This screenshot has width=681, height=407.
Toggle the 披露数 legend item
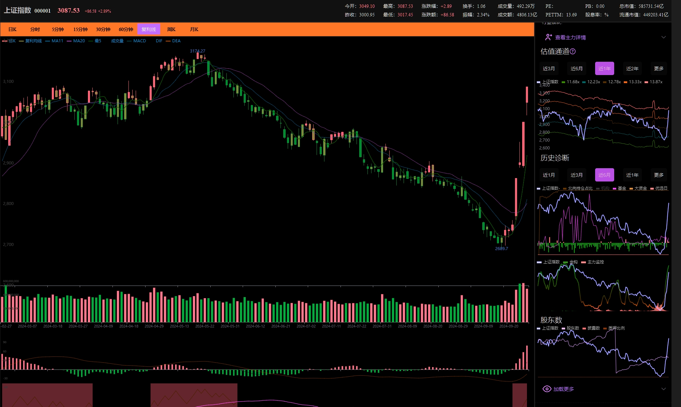(591, 328)
